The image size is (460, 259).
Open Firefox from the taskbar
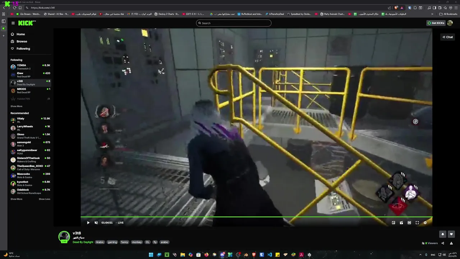point(206,255)
